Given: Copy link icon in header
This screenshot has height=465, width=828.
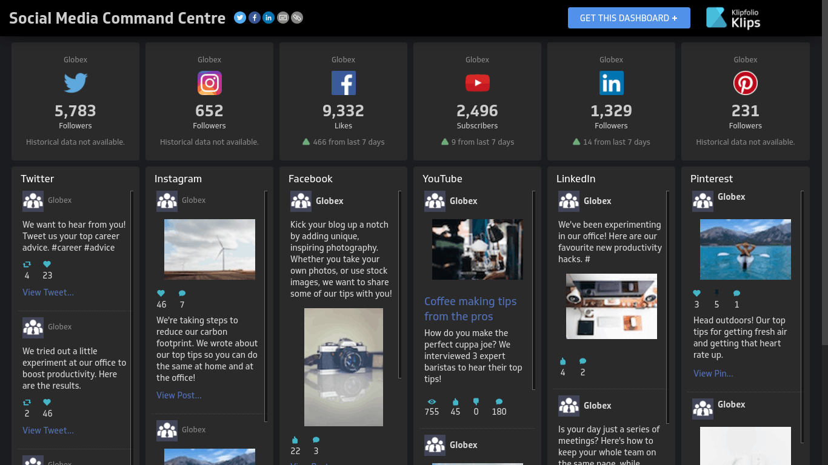Looking at the screenshot, I should click(297, 18).
